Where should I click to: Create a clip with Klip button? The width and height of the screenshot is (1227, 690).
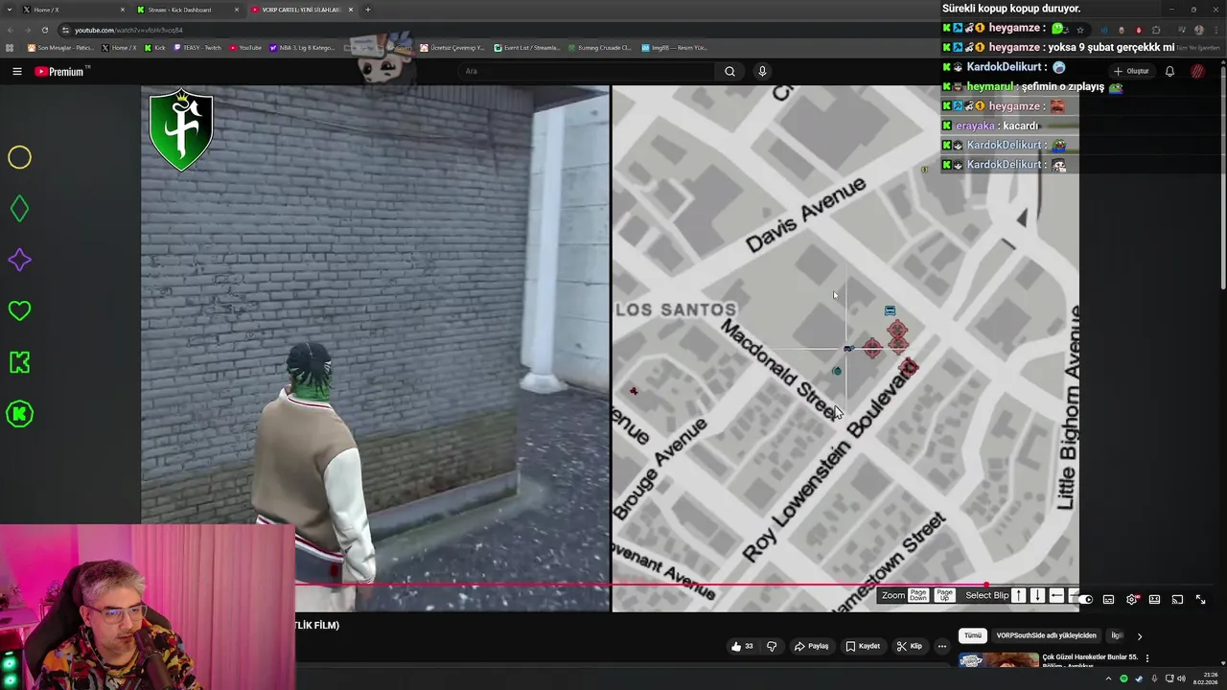(x=909, y=646)
